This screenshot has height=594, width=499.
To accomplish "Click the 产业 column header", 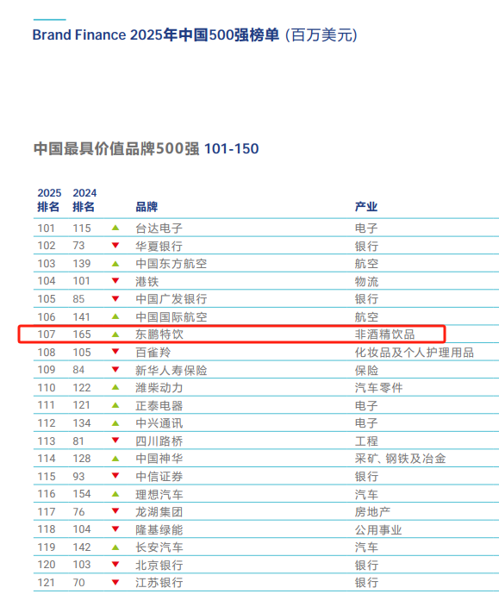I will [366, 207].
